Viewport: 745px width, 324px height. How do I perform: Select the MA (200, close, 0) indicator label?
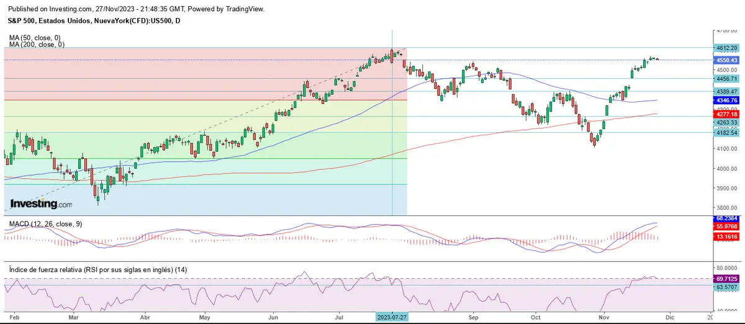point(37,45)
